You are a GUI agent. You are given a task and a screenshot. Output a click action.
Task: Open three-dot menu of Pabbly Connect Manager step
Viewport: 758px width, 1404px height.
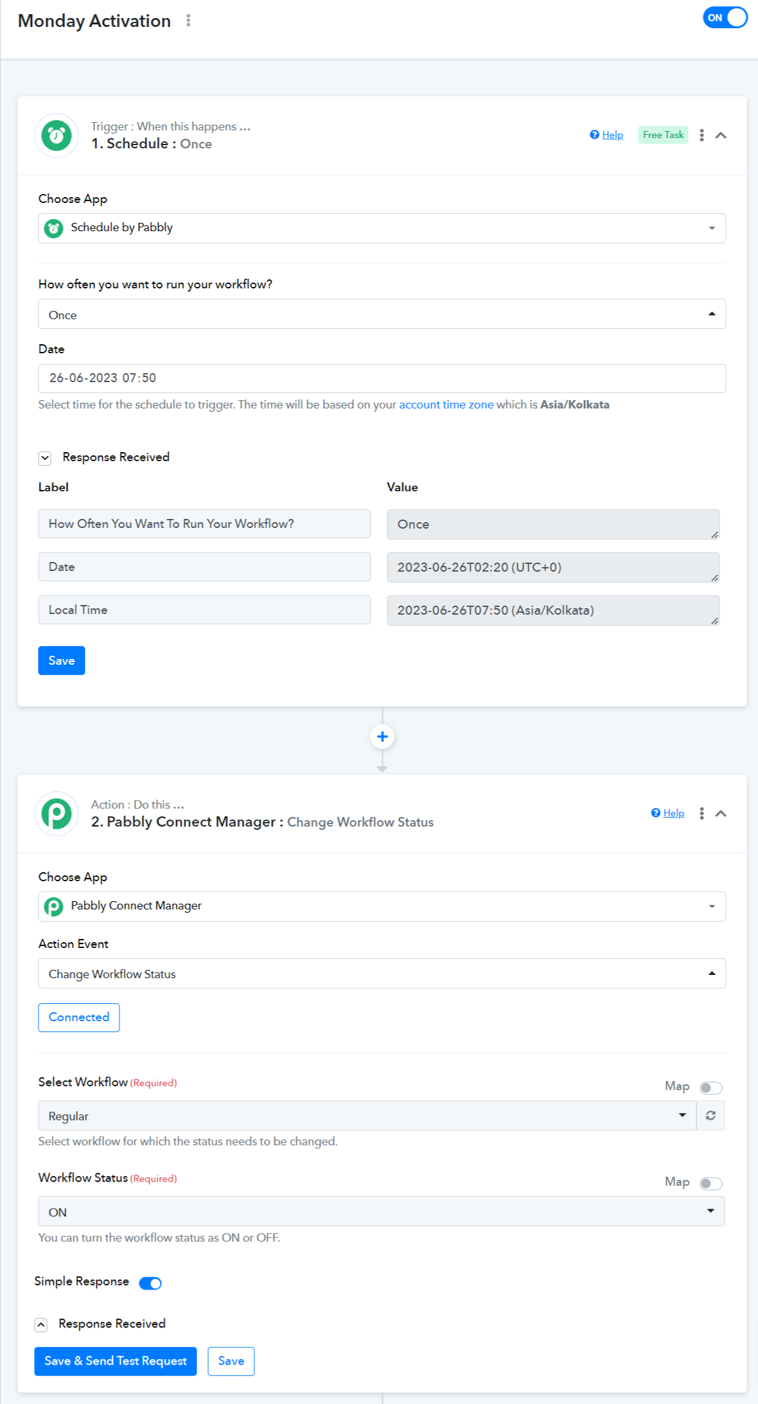701,813
